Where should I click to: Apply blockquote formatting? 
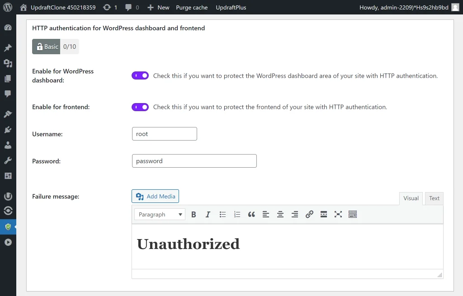(251, 215)
